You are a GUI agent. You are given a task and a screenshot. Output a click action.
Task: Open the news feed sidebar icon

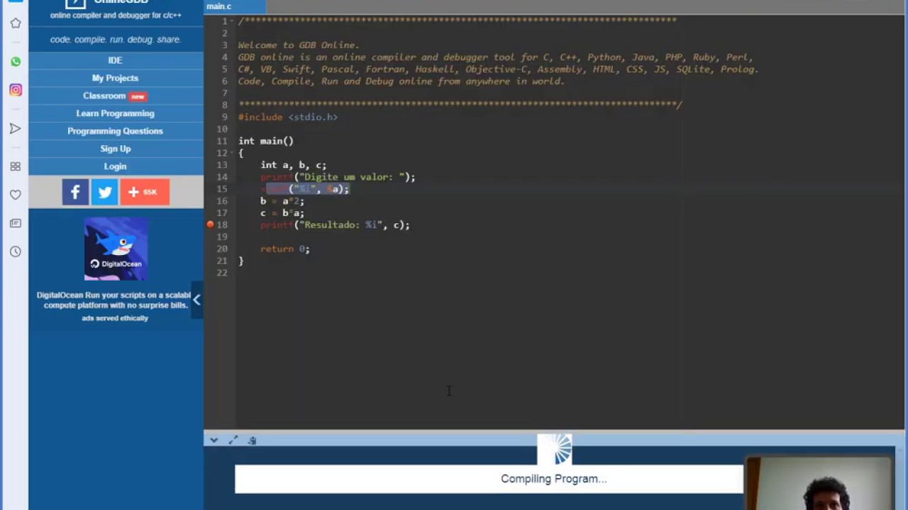(15, 223)
